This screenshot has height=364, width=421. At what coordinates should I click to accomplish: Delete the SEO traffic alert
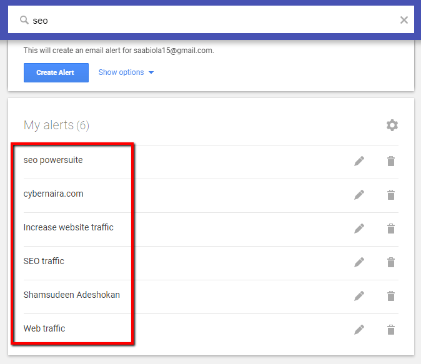pos(391,262)
